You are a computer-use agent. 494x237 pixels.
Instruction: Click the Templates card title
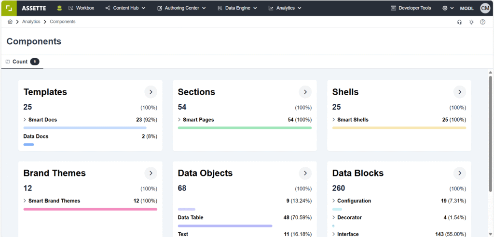tap(45, 92)
